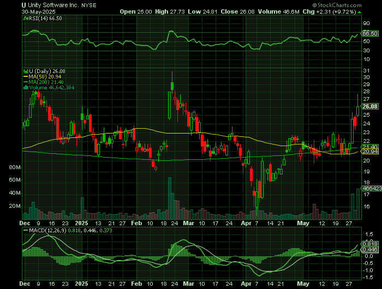Click the May label under the MACD panel
The width and height of the screenshot is (382, 289).
[303, 284]
